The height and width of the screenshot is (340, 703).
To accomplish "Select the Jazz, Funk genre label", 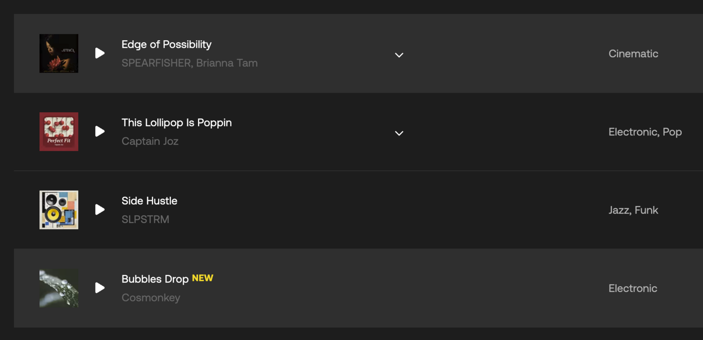I will (x=633, y=210).
